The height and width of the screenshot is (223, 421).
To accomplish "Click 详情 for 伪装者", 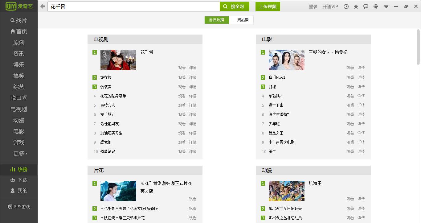I will point(193,87).
